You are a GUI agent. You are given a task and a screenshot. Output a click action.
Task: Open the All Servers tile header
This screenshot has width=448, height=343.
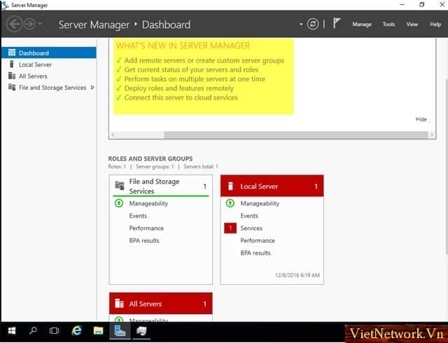tap(161, 304)
